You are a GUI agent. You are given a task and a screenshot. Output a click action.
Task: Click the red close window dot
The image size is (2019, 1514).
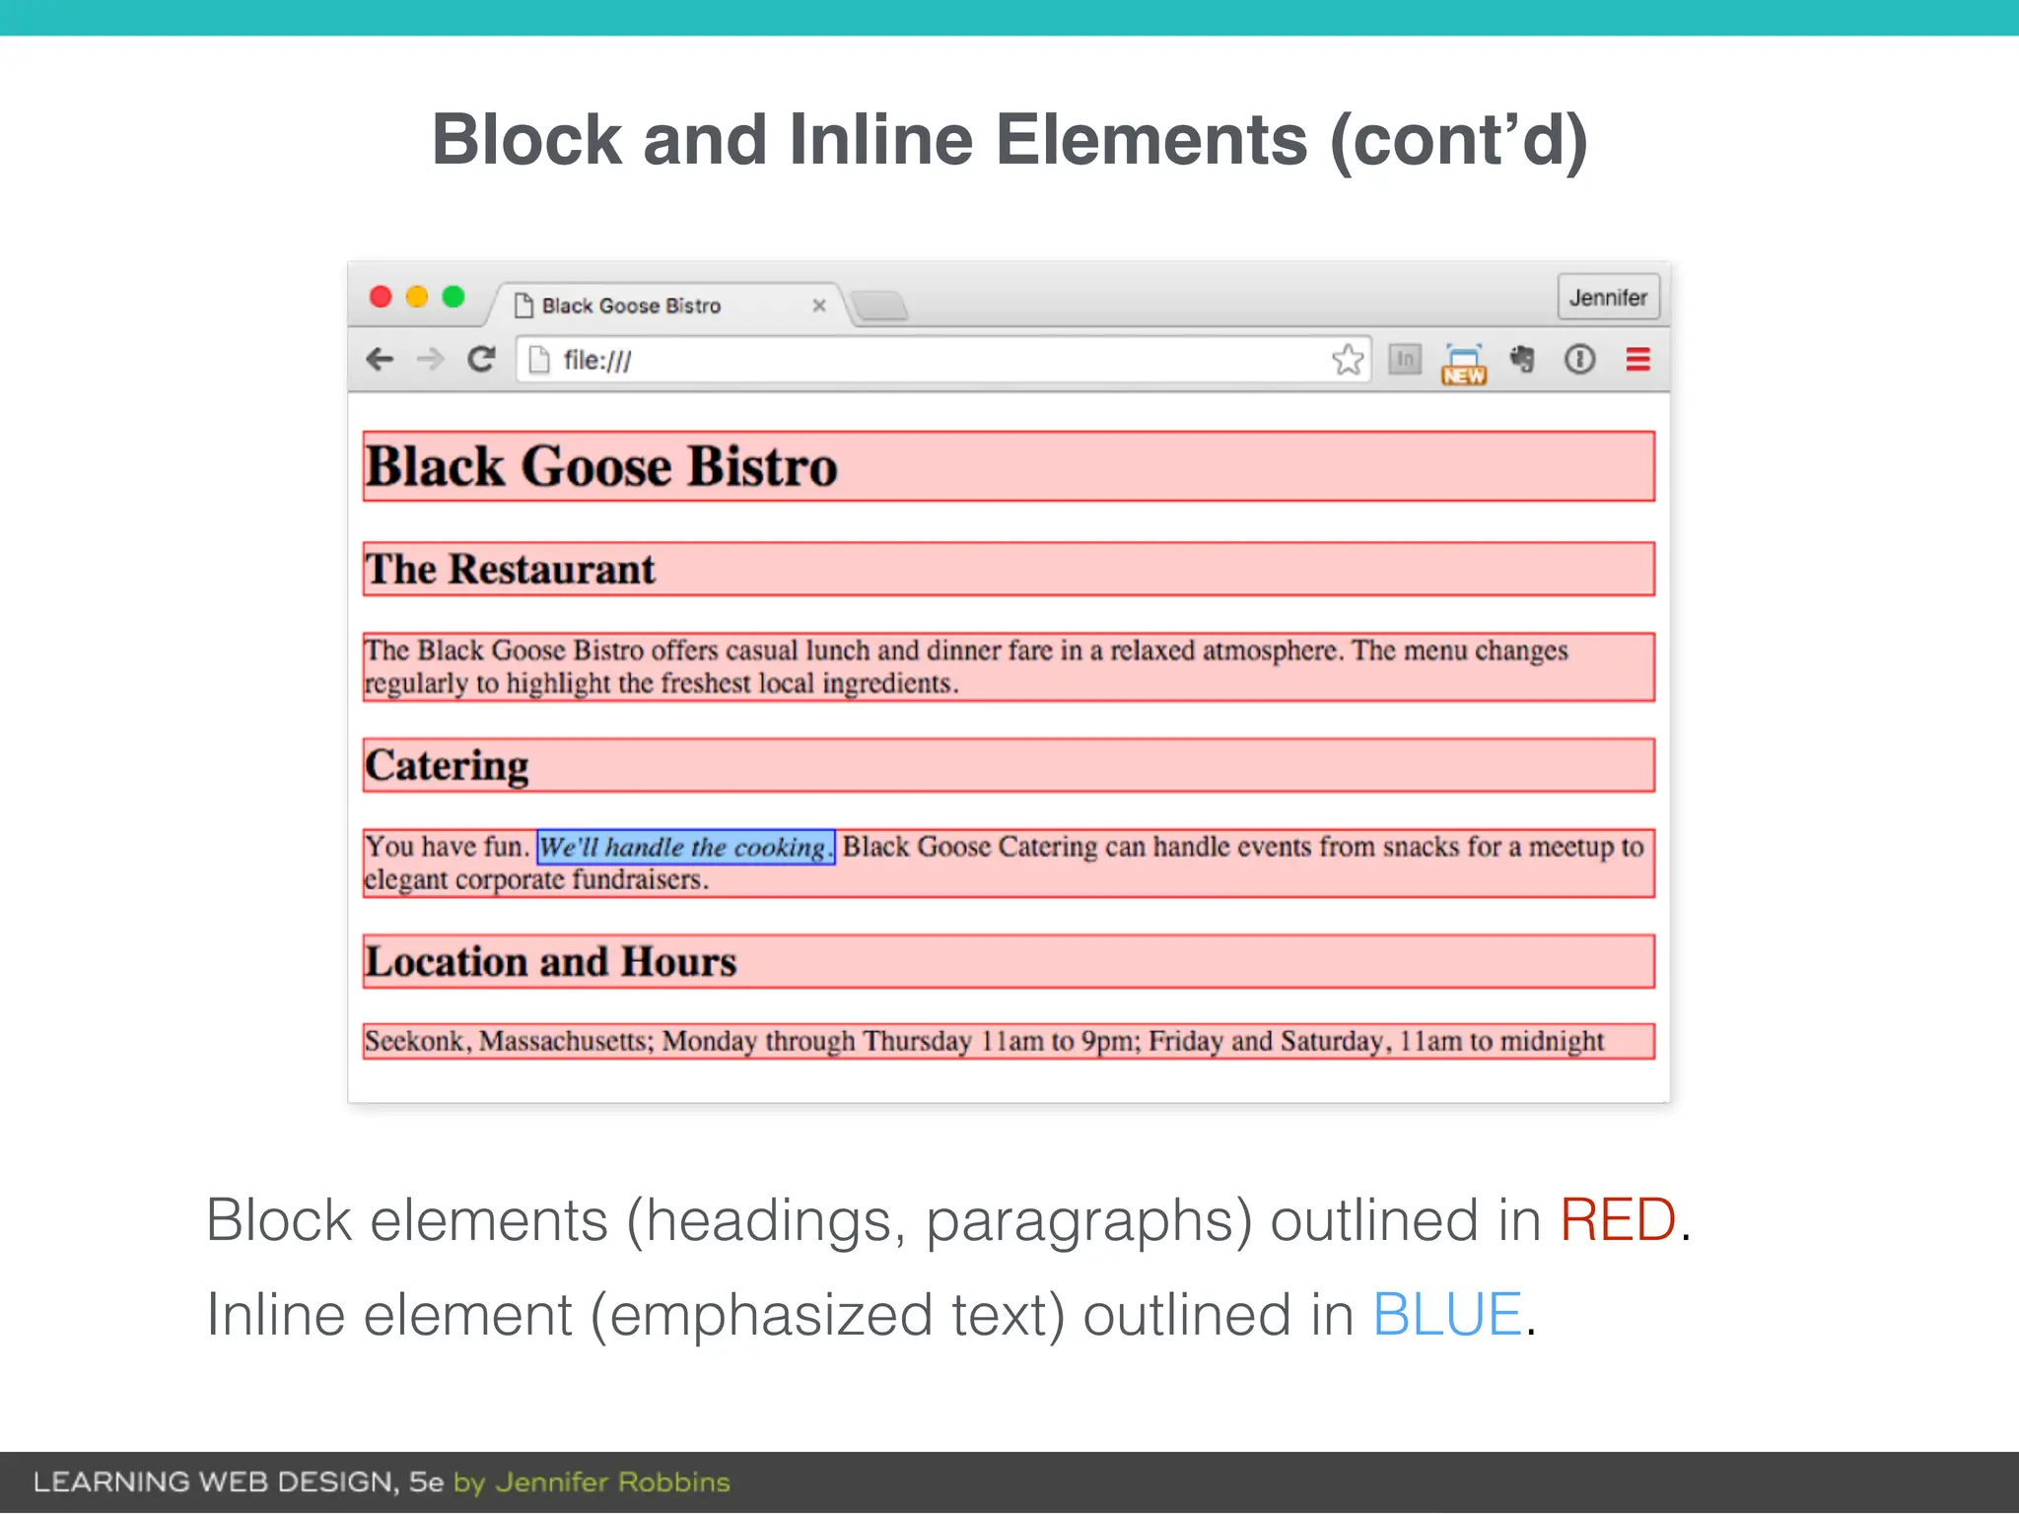tap(381, 297)
